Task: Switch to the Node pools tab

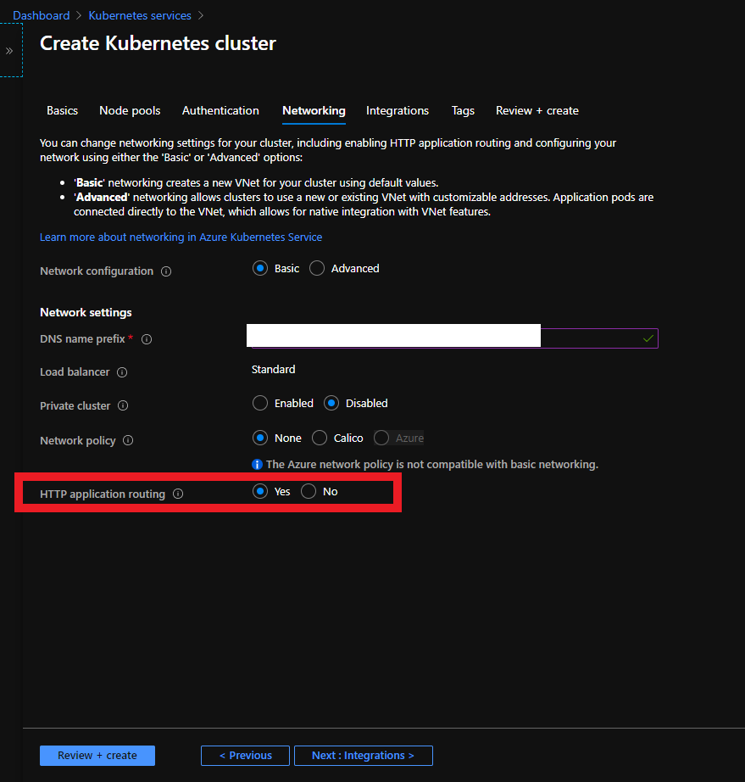Action: pos(130,111)
